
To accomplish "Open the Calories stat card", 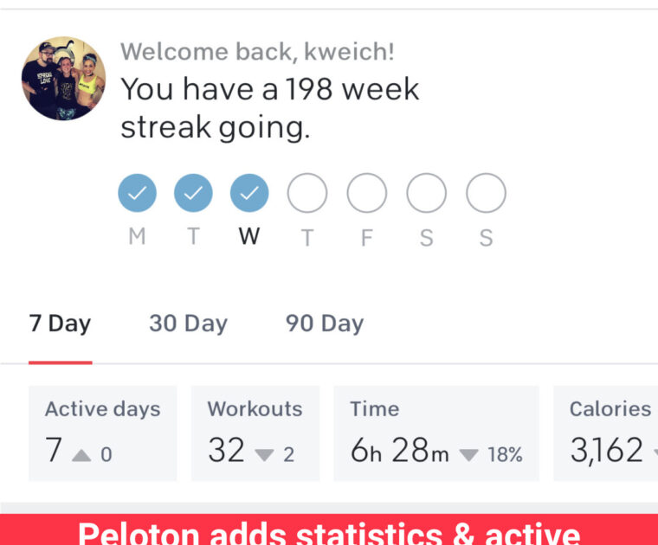I will click(606, 433).
